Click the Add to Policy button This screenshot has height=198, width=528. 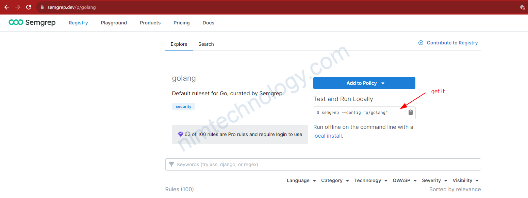(x=364, y=83)
